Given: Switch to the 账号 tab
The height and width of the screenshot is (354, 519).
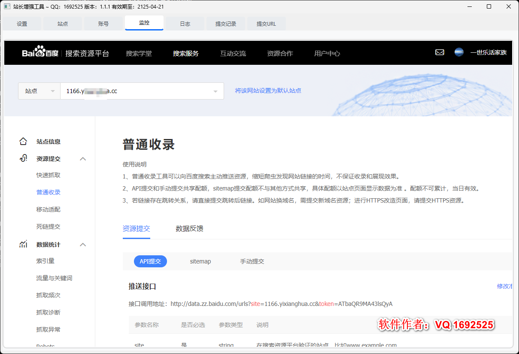Looking at the screenshot, I should click(103, 24).
